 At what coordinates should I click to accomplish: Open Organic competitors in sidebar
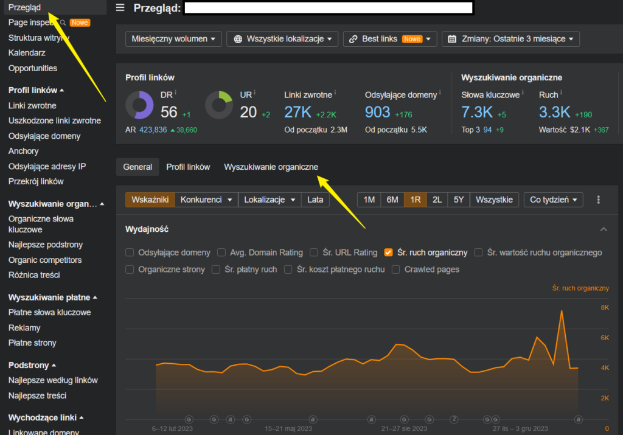[45, 260]
